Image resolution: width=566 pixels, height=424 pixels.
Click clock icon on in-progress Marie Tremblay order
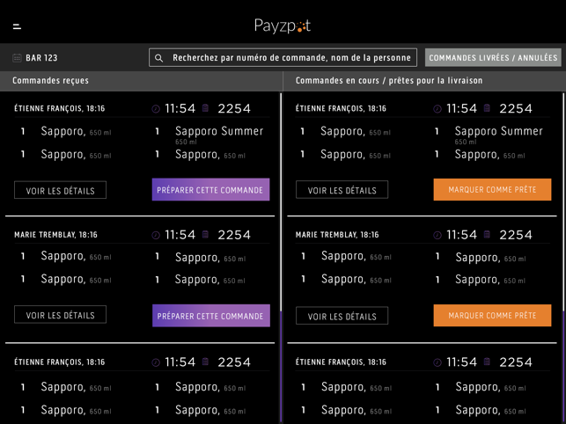click(x=437, y=235)
